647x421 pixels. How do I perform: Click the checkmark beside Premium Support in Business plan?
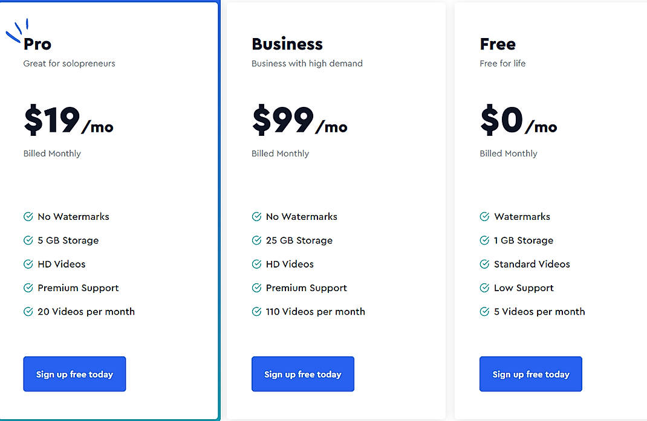point(256,288)
